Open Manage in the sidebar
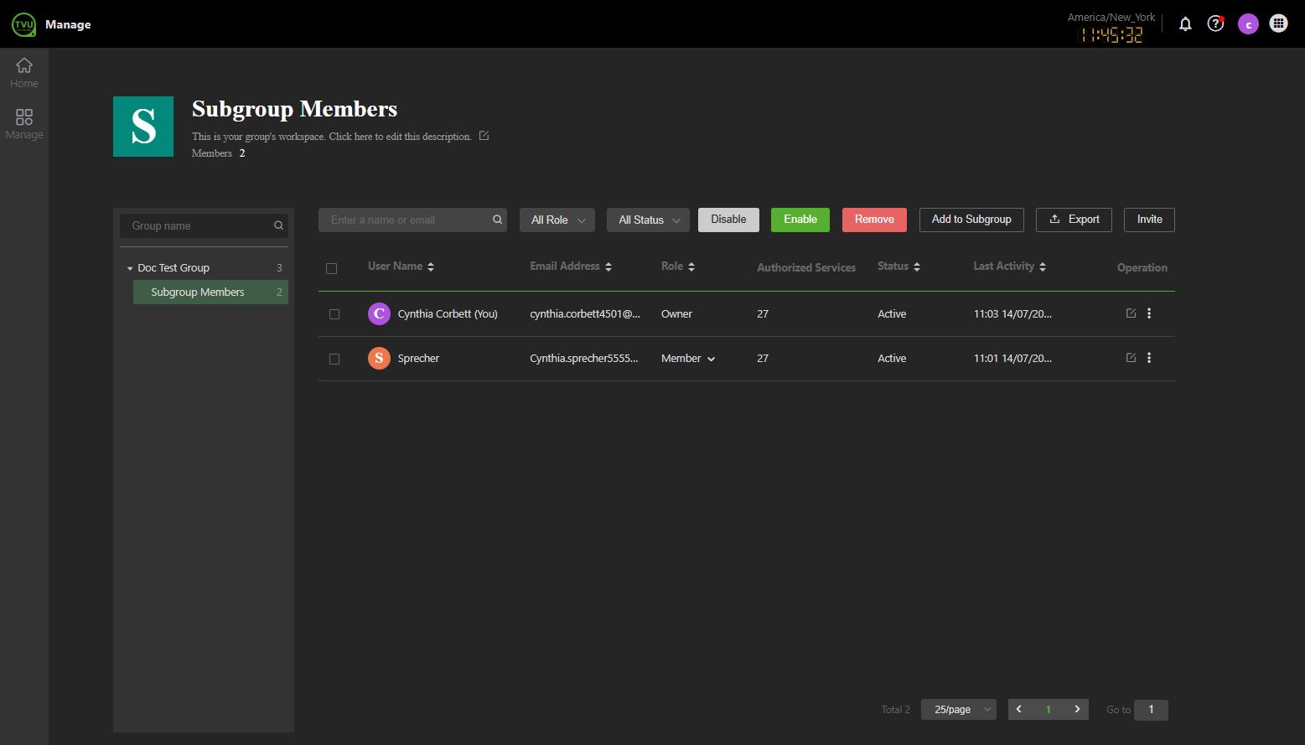The image size is (1305, 745). click(x=24, y=124)
